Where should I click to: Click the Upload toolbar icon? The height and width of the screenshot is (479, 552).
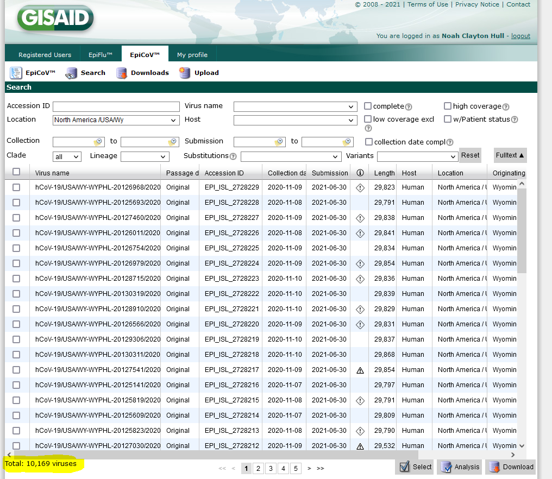click(185, 72)
